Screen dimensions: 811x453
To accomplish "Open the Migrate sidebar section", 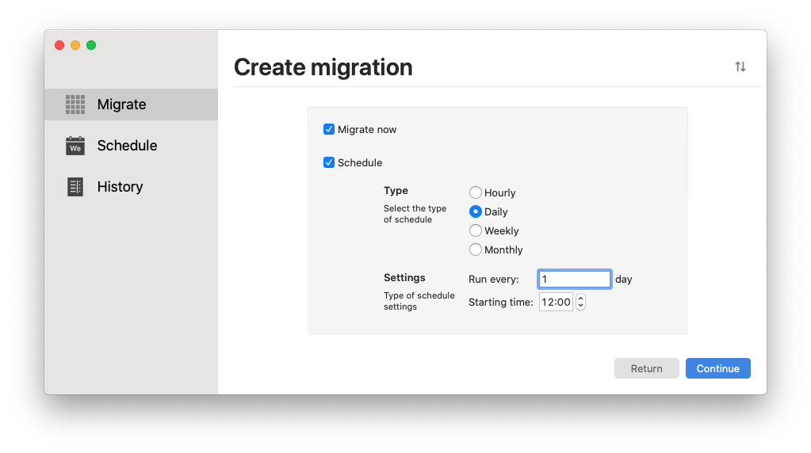I will click(131, 105).
